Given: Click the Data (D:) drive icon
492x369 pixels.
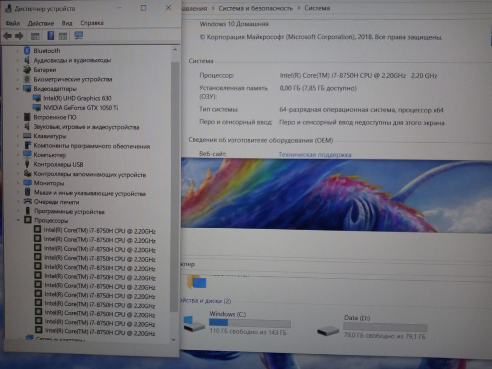Looking at the screenshot, I should (x=328, y=330).
